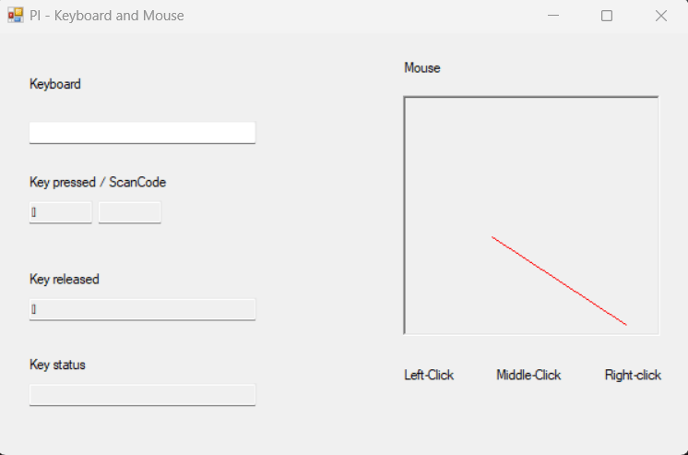
Task: Click the red line in the Mouse panel
Action: pos(559,281)
